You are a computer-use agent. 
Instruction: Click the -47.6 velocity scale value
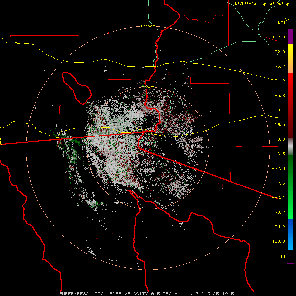coord(279,183)
